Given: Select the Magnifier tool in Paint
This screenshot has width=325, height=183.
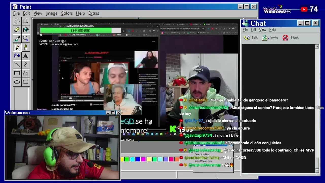Looking at the screenshot, I should (26, 38).
